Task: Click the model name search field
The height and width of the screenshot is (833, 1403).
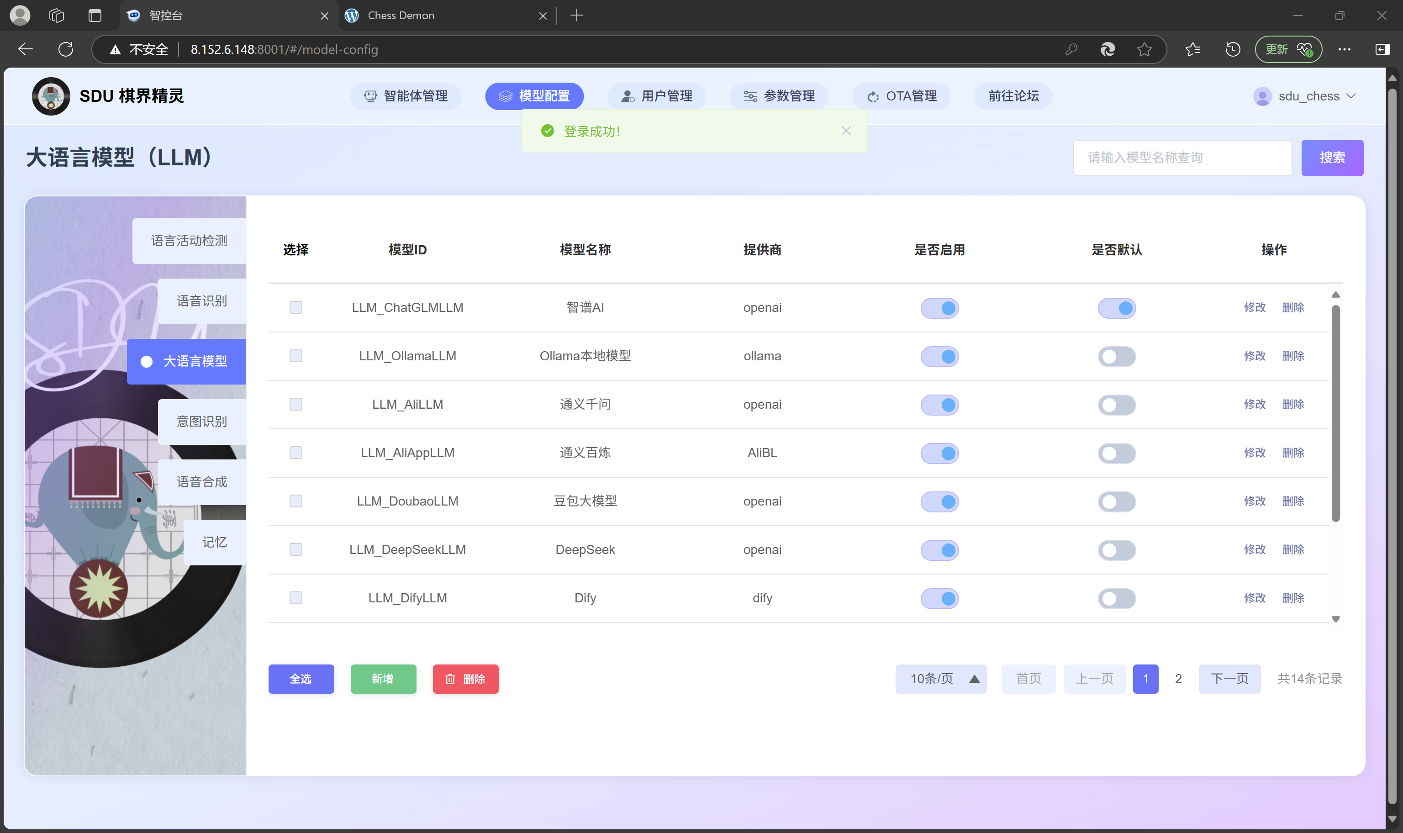Action: pyautogui.click(x=1182, y=158)
